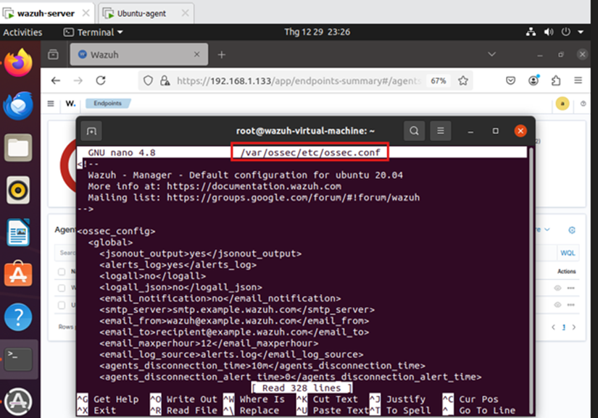Go to previous agents table page
The image size is (598, 418).
(553, 327)
